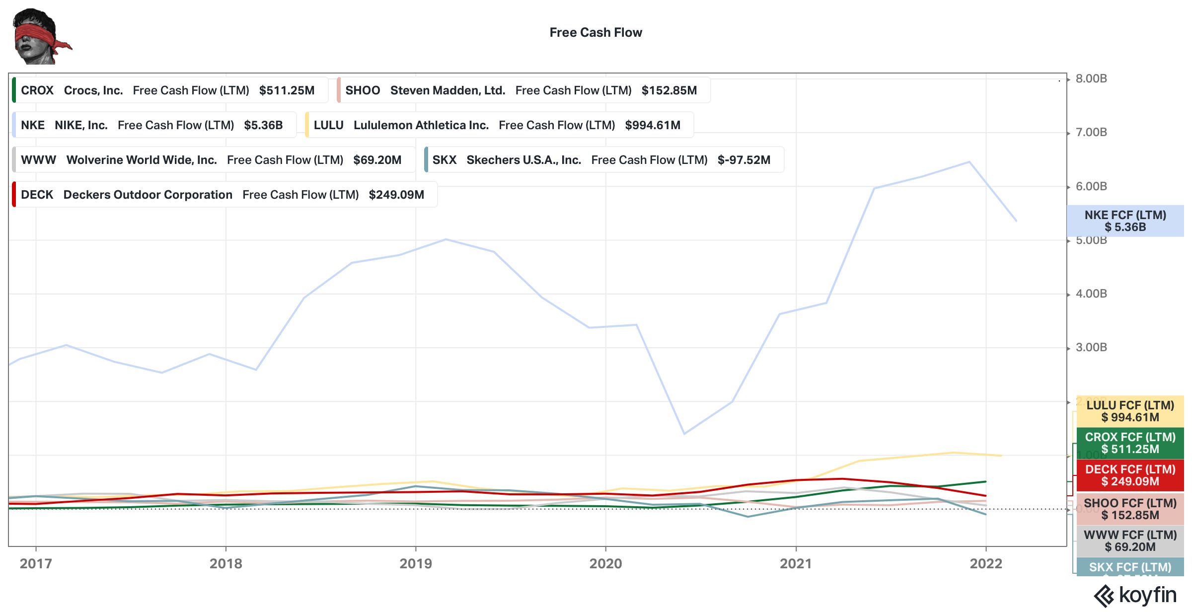The image size is (1192, 616).
Task: Click the blindfolded head logo image
Action: tap(42, 36)
